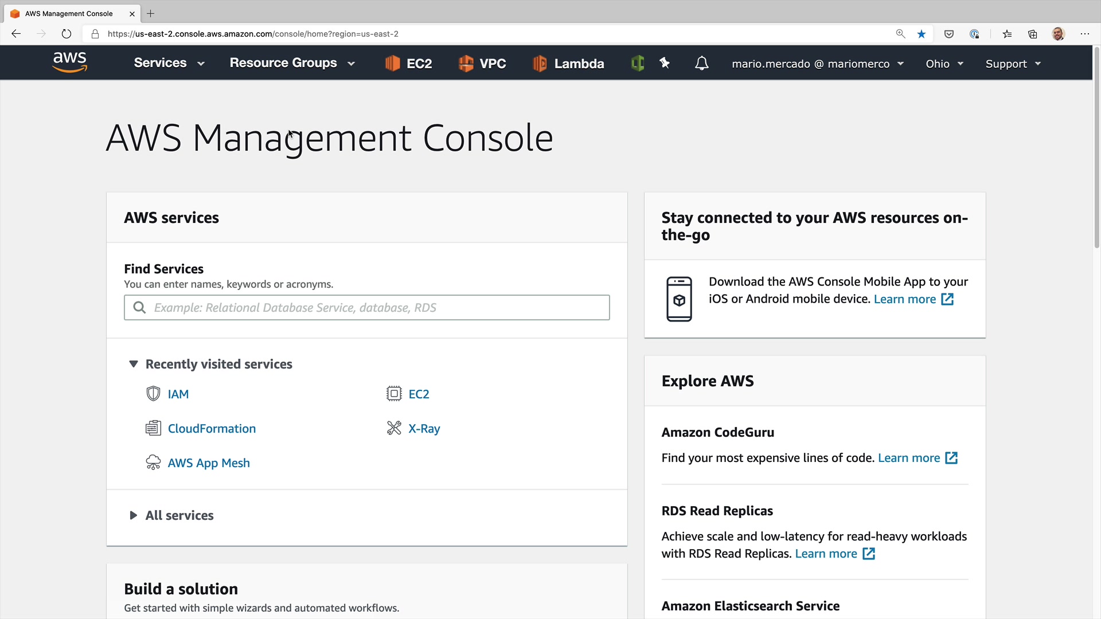1101x619 pixels.
Task: Open CloudFormation from recently visited
Action: click(212, 429)
